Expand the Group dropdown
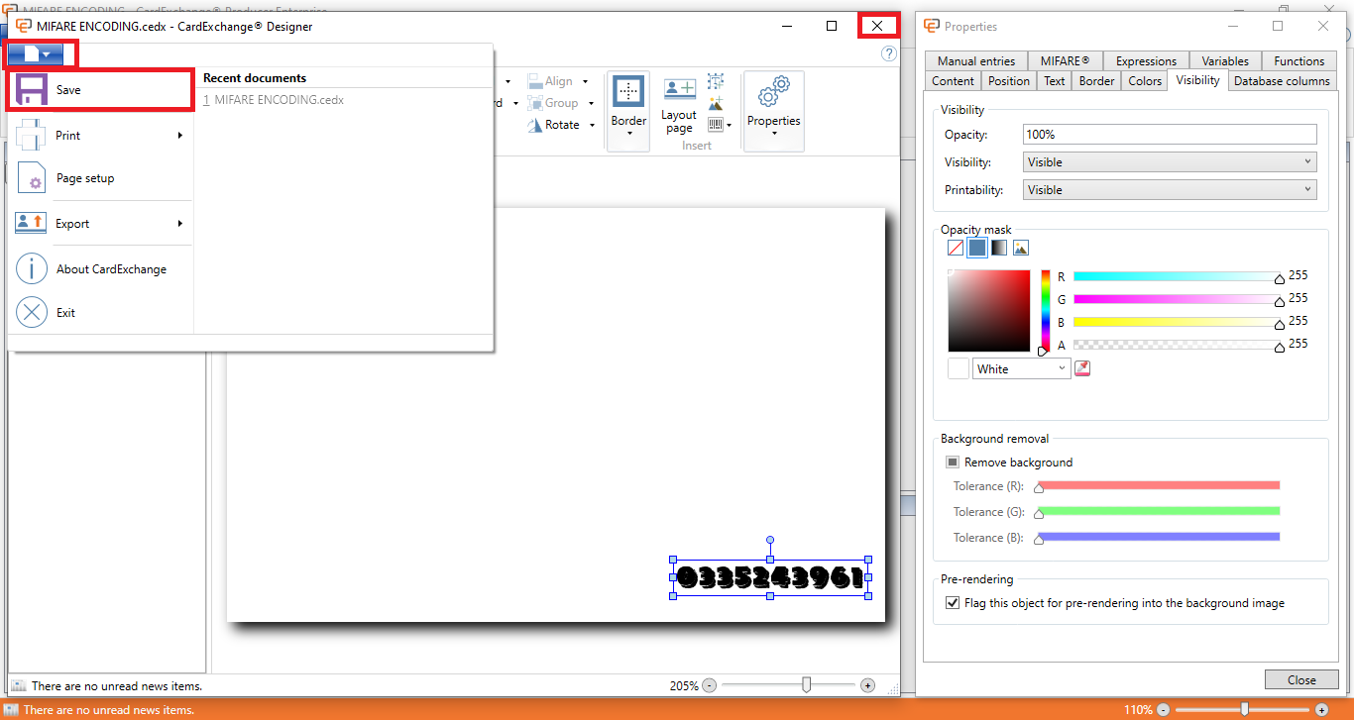The width and height of the screenshot is (1354, 720). [x=591, y=103]
